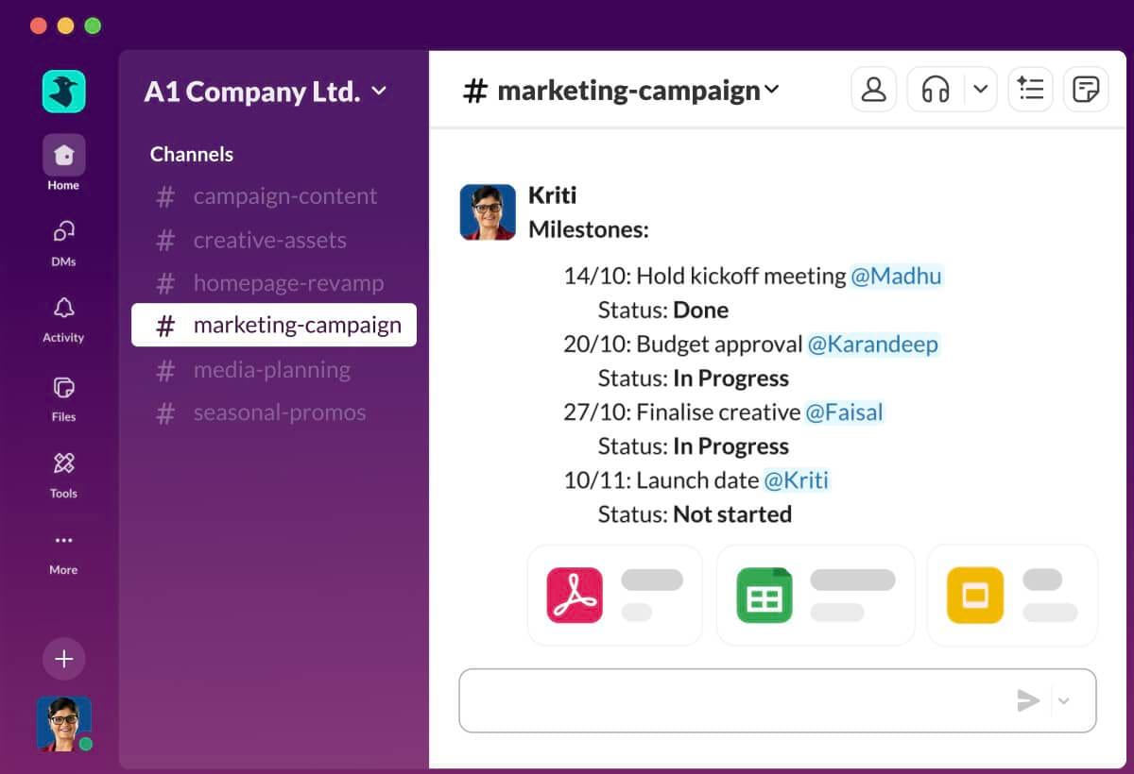Image resolution: width=1134 pixels, height=774 pixels.
Task: Click the plus button to create new
Action: pyautogui.click(x=63, y=659)
